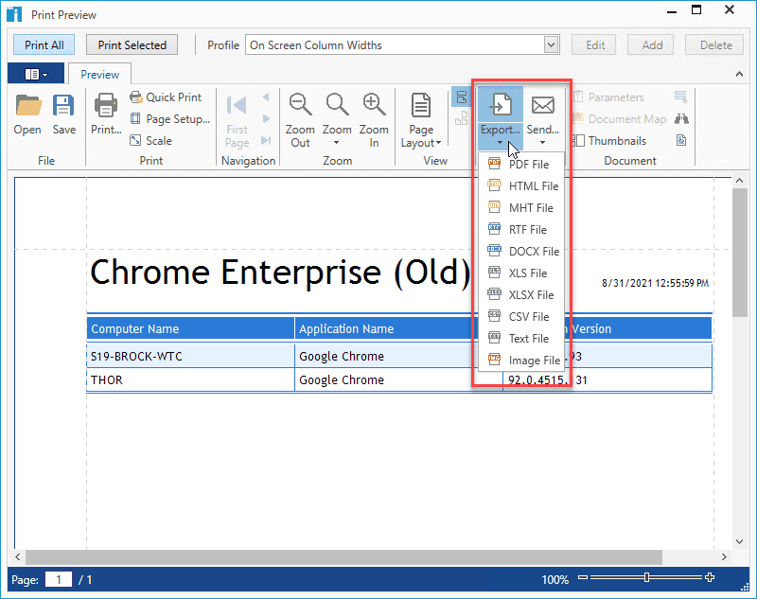Click the Add profile button
The width and height of the screenshot is (757, 599).
652,44
